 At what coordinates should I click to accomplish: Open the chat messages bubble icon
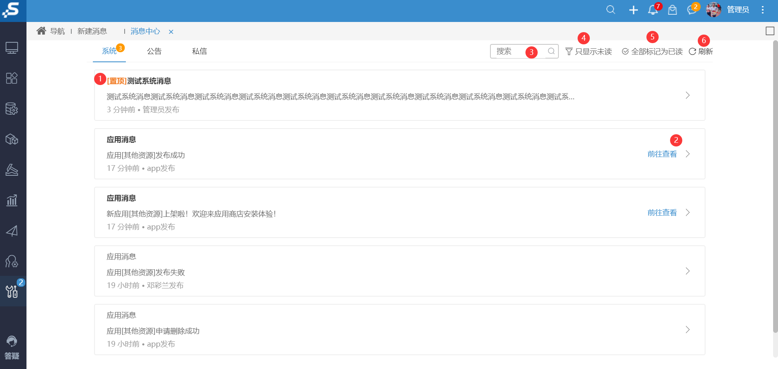tap(692, 10)
